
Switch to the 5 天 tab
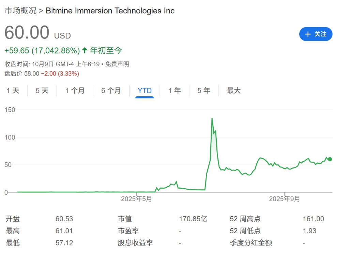[x=42, y=91]
